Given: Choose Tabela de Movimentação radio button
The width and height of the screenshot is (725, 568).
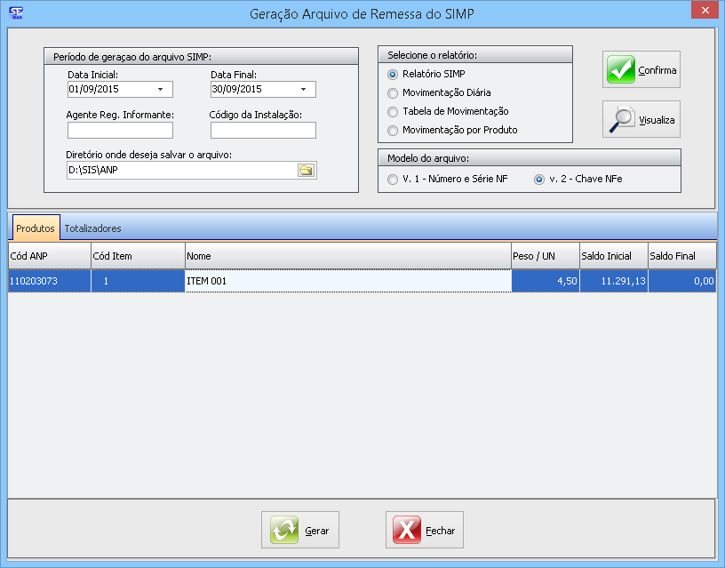Looking at the screenshot, I should pos(394,111).
